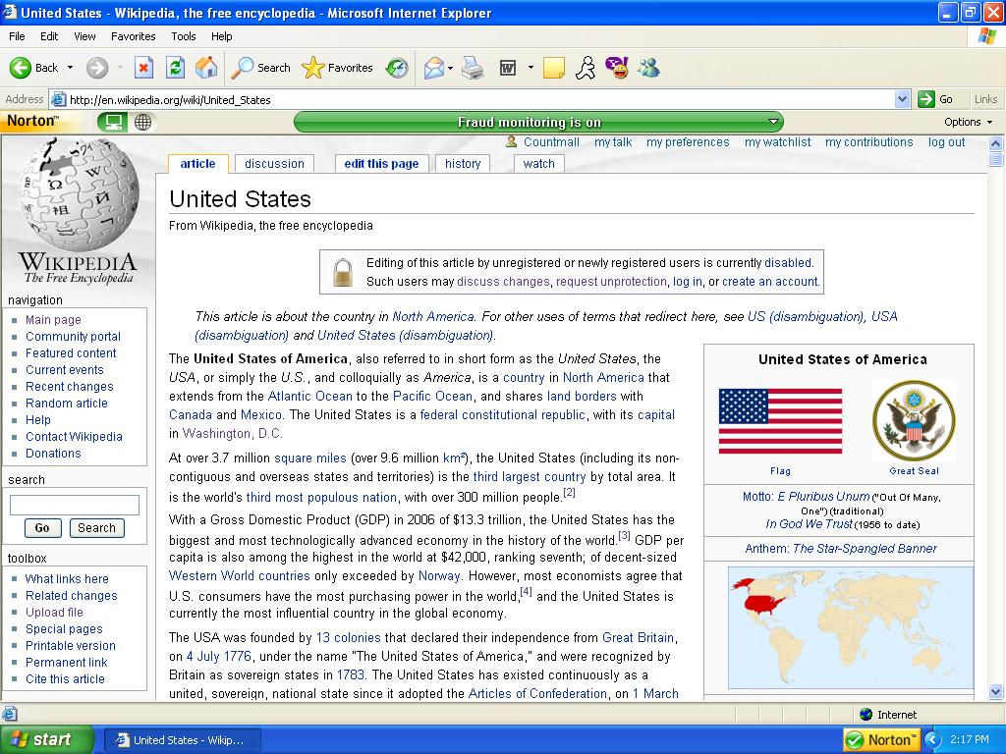Screen dimensions: 1006x754
Task: Refresh the page with green arrows icon
Action: click(175, 68)
